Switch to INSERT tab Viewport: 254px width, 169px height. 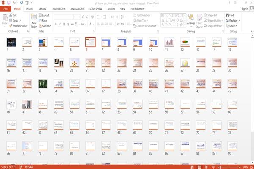click(x=30, y=9)
